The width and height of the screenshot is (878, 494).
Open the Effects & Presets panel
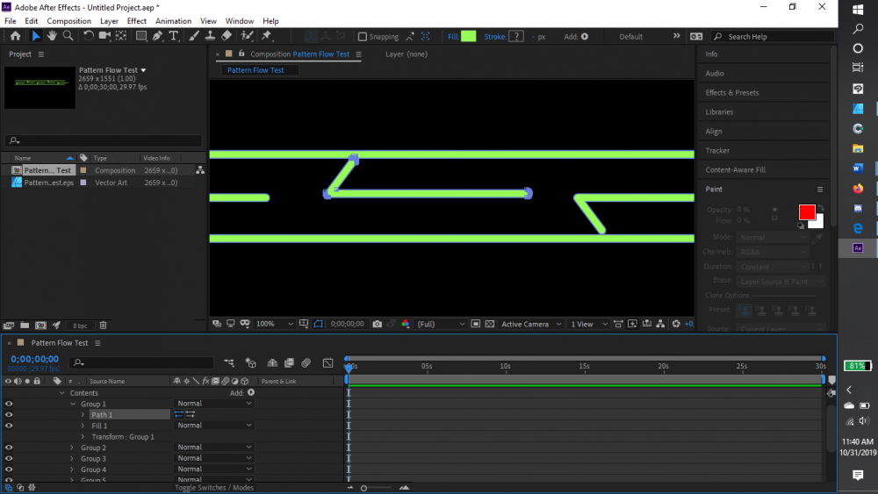click(732, 93)
